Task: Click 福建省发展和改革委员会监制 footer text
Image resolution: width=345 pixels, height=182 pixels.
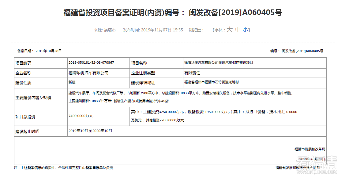Action: (x=298, y=168)
